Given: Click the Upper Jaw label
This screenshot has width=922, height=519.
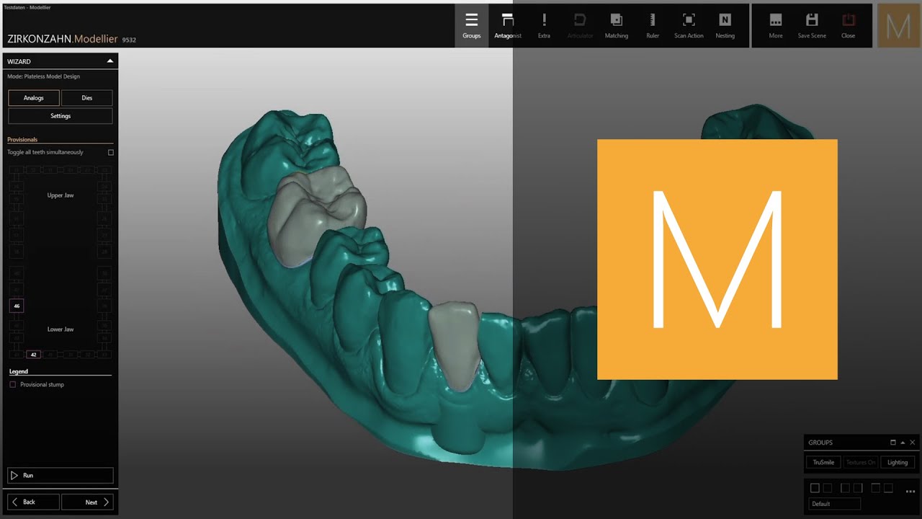Looking at the screenshot, I should click(x=61, y=195).
